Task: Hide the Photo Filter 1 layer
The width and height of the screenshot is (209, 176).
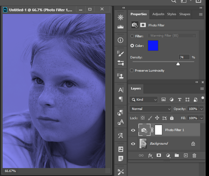Action: [133, 130]
